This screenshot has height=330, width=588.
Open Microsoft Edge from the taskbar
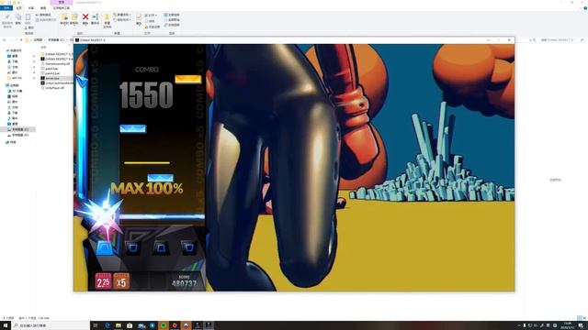click(x=107, y=325)
